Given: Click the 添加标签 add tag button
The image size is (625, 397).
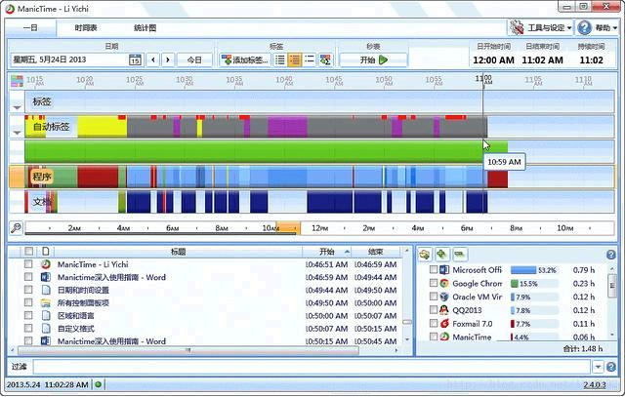Looking at the screenshot, I should (244, 60).
